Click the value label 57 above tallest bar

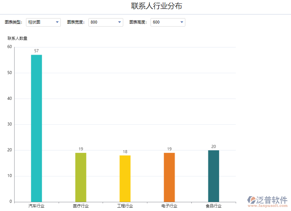coord(36,50)
